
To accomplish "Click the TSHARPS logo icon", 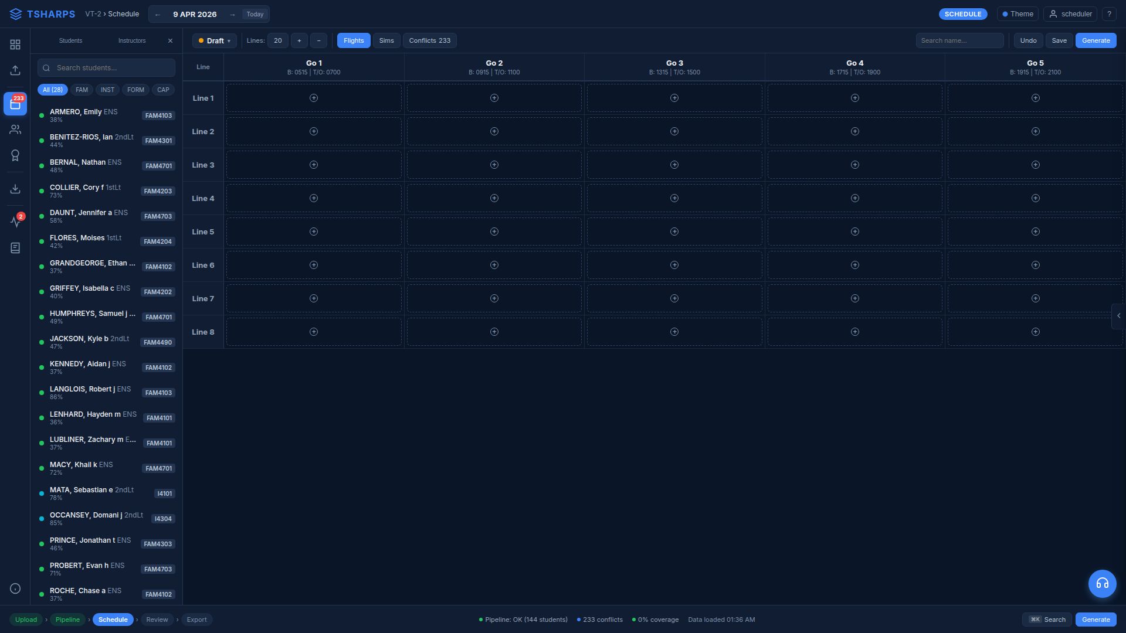I will (16, 14).
